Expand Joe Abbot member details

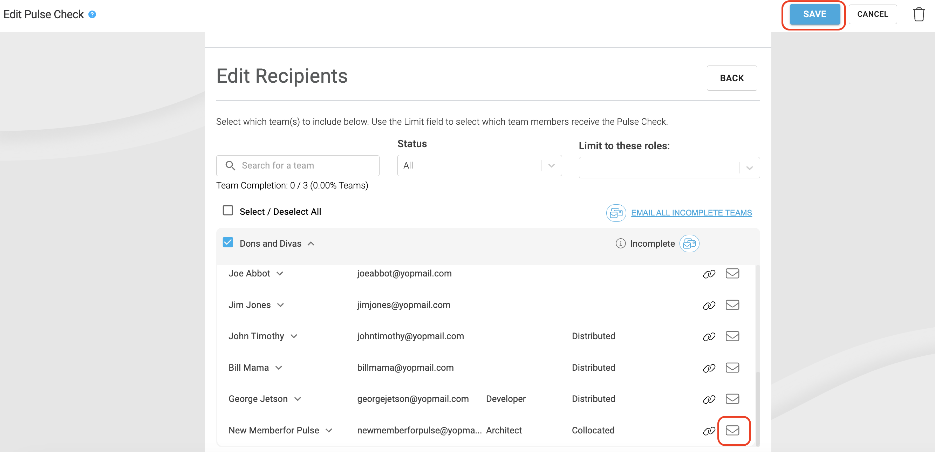(x=280, y=274)
